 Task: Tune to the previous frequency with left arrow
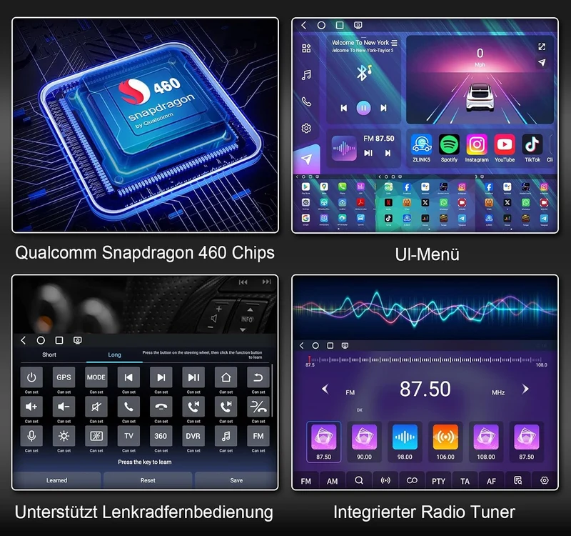click(325, 389)
